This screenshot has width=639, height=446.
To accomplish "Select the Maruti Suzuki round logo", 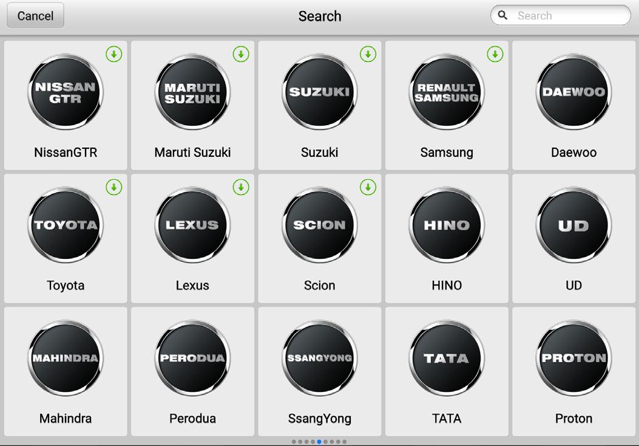I will [x=193, y=92].
